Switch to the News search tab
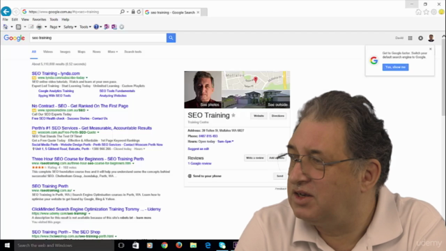This screenshot has height=251, width=446. click(x=96, y=52)
